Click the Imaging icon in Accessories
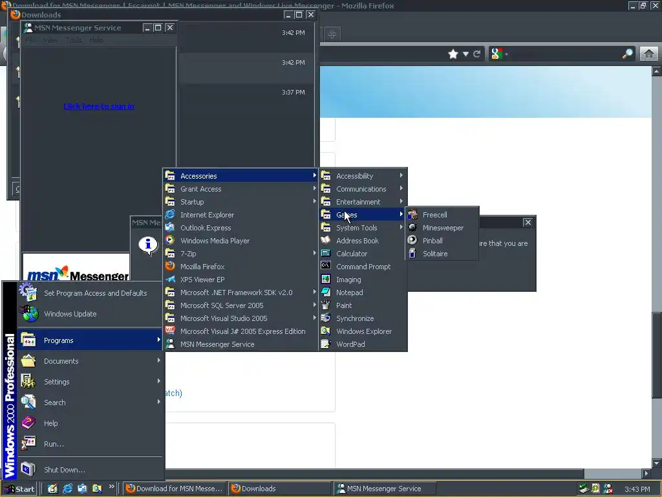 pyautogui.click(x=326, y=280)
